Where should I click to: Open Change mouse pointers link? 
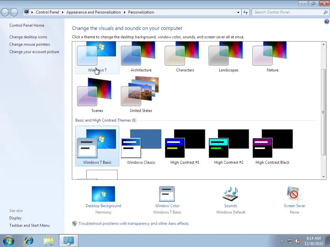click(x=30, y=44)
